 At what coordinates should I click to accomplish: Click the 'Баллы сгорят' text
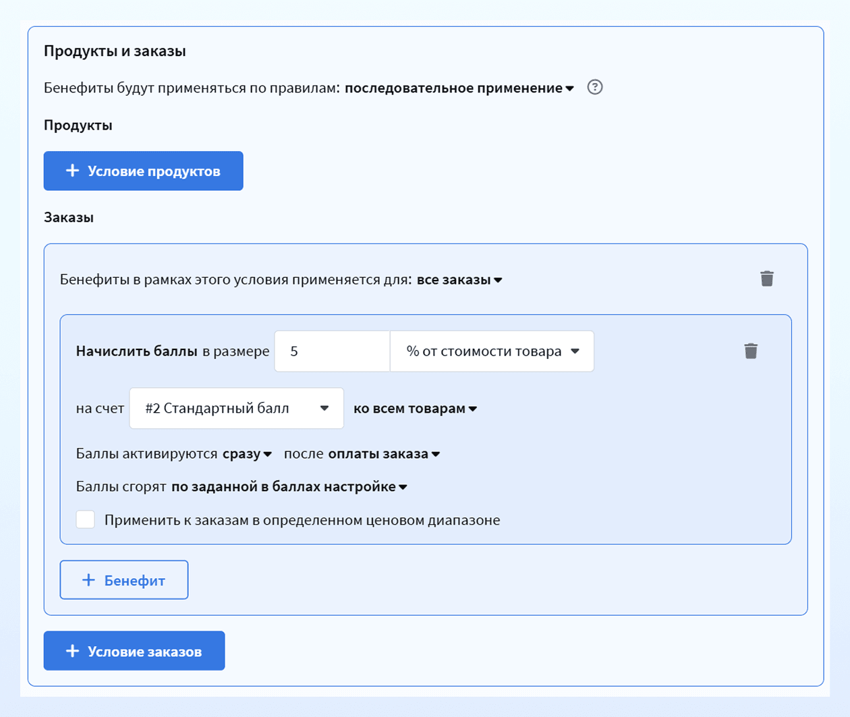point(121,486)
